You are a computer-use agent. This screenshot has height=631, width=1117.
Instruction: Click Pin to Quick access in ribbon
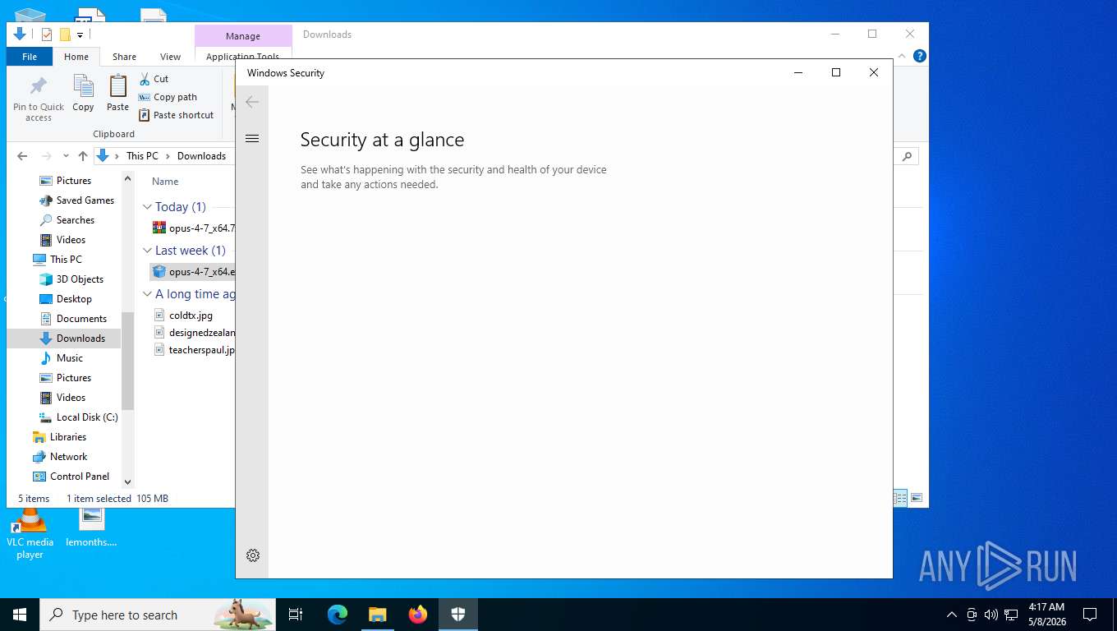[39, 99]
